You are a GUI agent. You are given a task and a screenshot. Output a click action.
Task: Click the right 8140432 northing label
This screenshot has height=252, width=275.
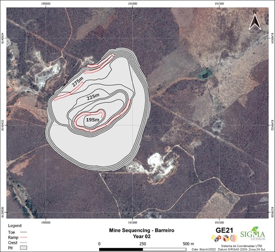[x=272, y=125]
